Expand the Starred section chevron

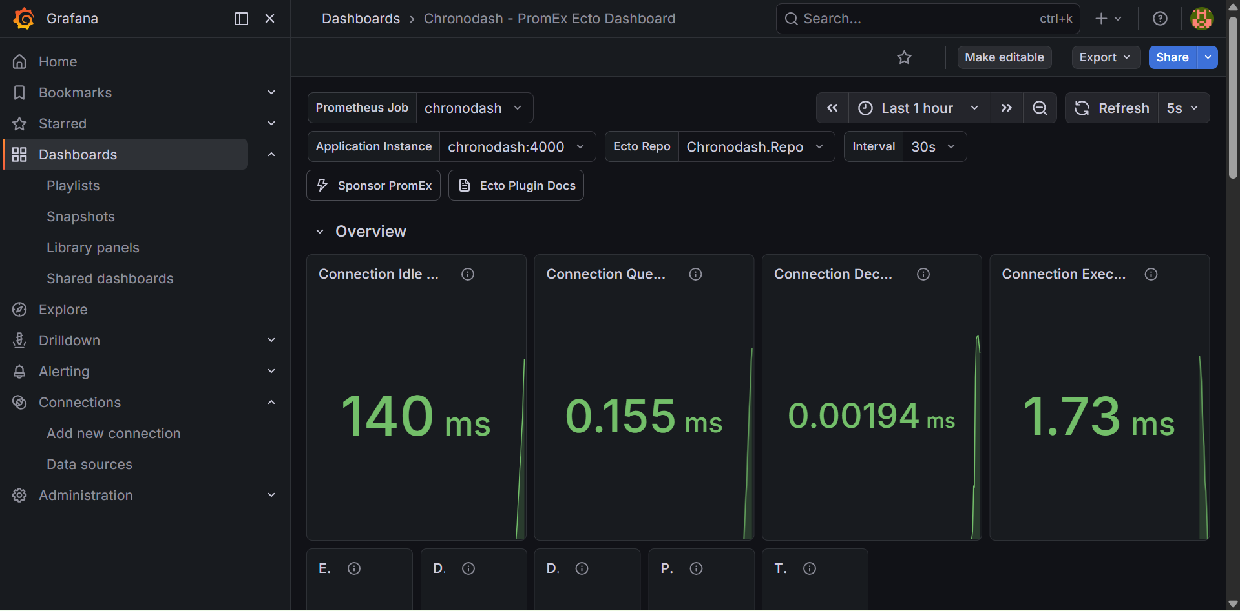click(271, 123)
